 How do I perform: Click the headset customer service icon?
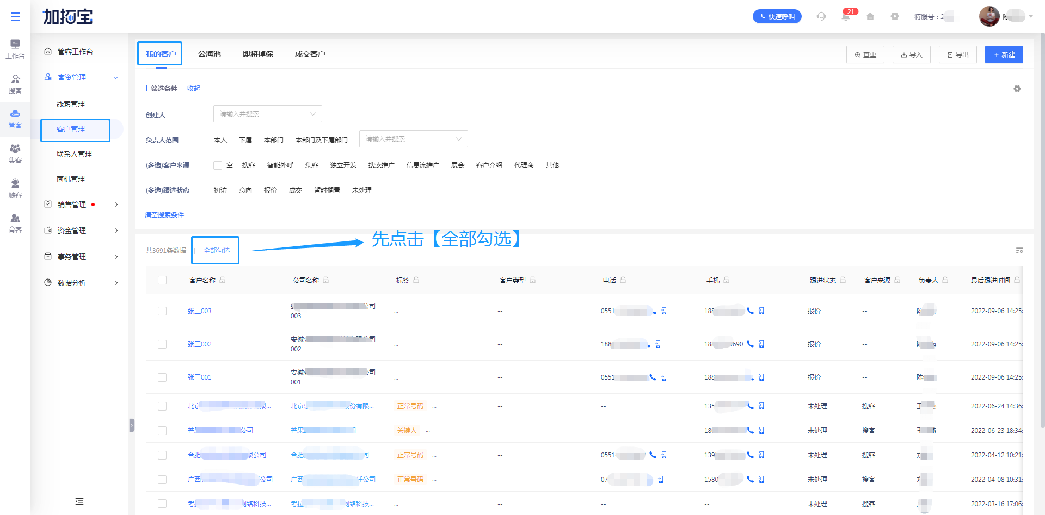(821, 16)
